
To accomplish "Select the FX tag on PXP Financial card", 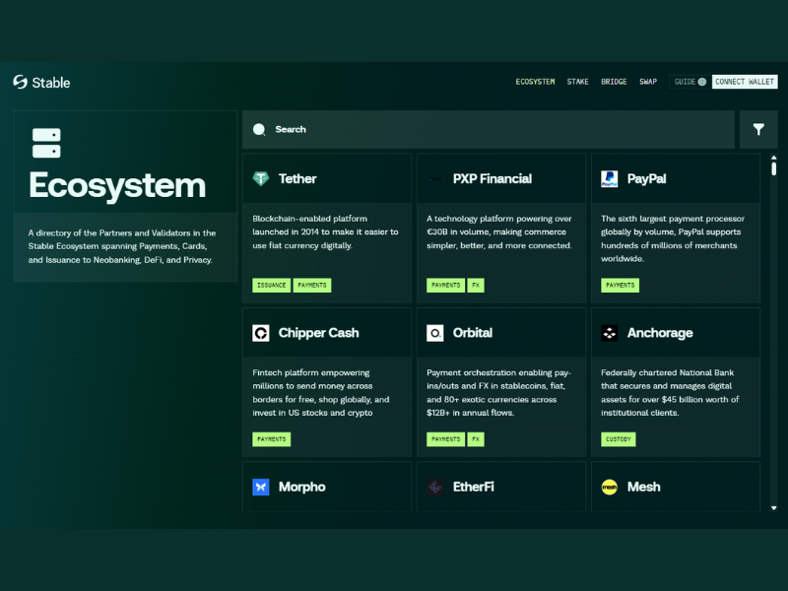I will point(476,286).
